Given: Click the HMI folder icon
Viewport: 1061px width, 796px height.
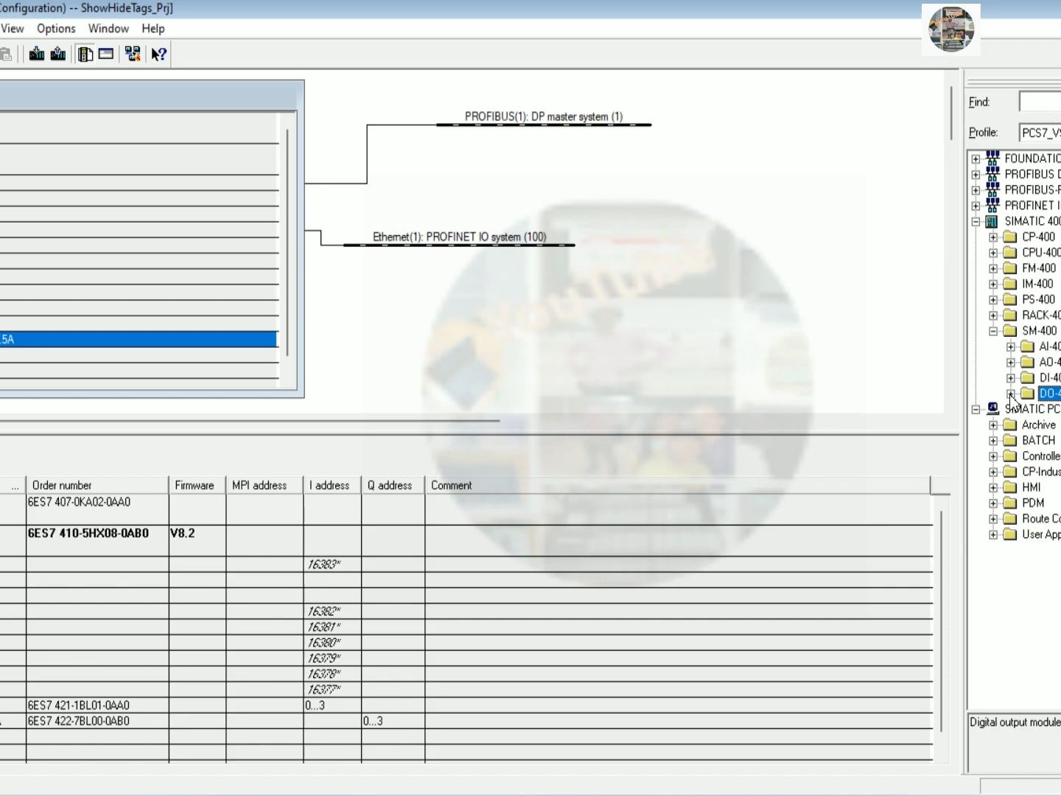Looking at the screenshot, I should (x=1010, y=487).
